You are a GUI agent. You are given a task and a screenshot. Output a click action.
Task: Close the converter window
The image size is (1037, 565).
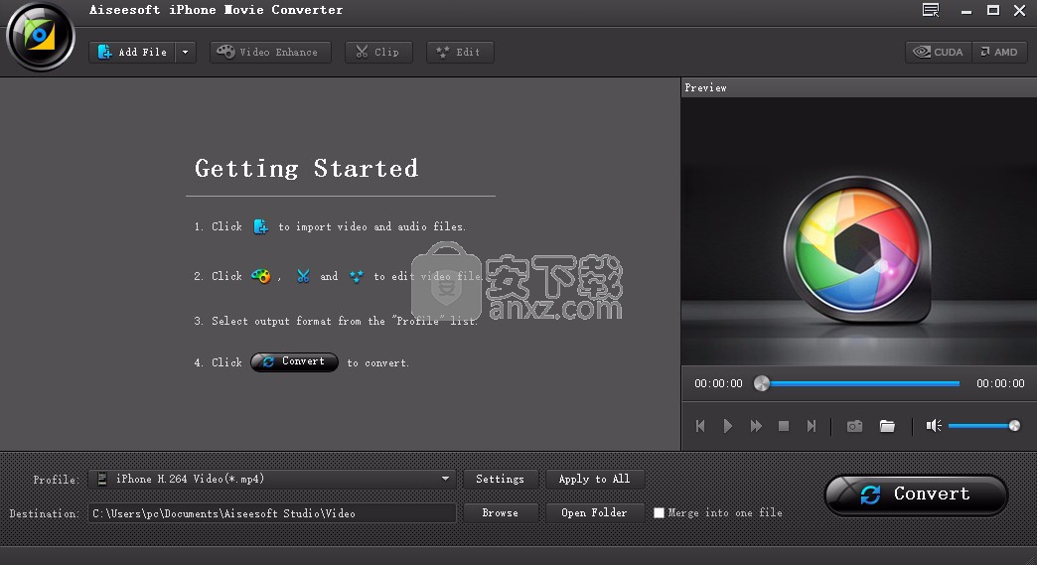click(x=1020, y=10)
